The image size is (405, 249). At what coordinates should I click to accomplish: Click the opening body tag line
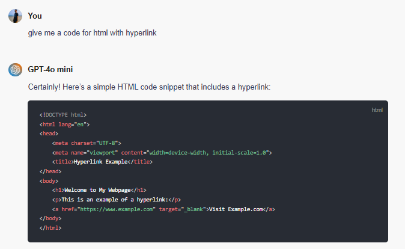[x=49, y=180]
